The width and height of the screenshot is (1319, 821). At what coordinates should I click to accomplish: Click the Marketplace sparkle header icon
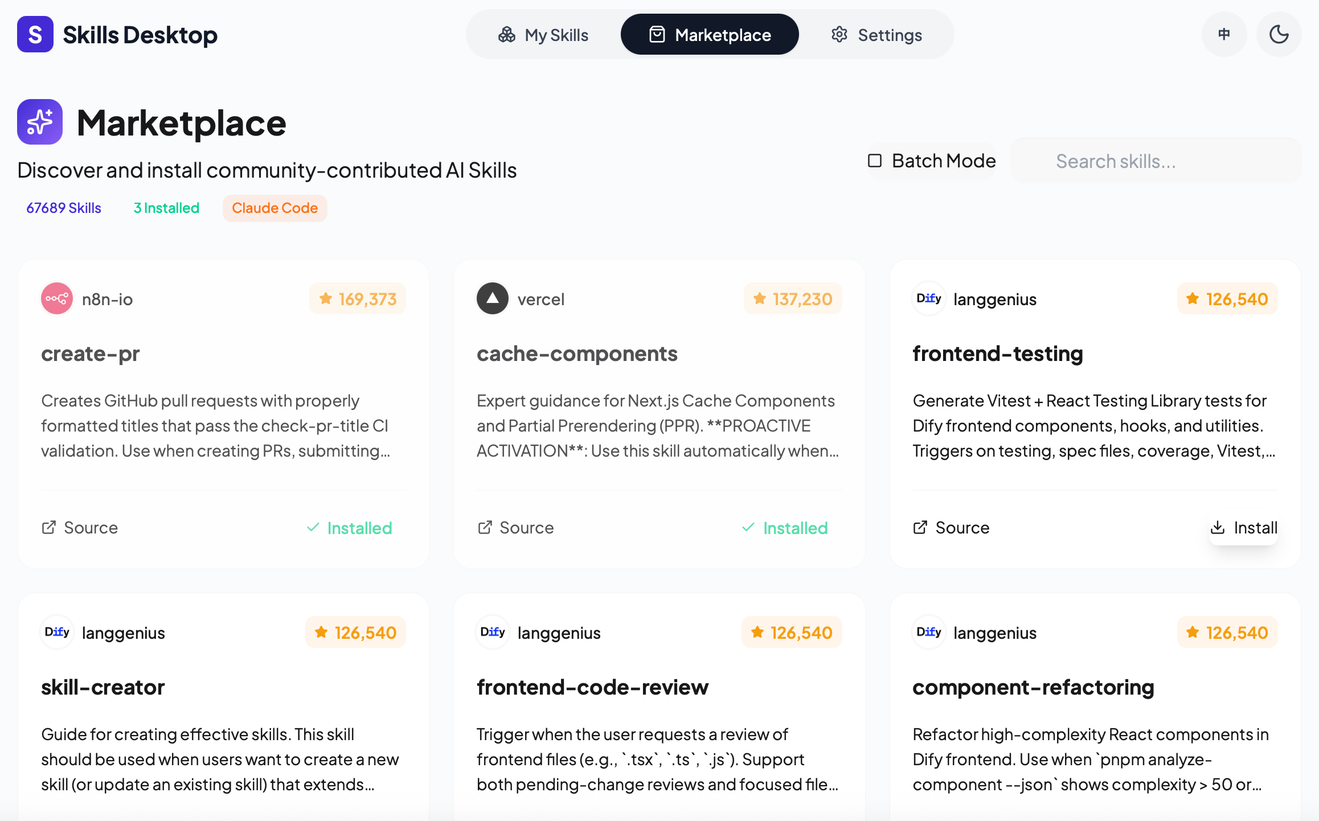tap(40, 122)
